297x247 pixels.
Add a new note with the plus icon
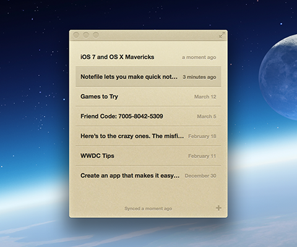coord(218,208)
